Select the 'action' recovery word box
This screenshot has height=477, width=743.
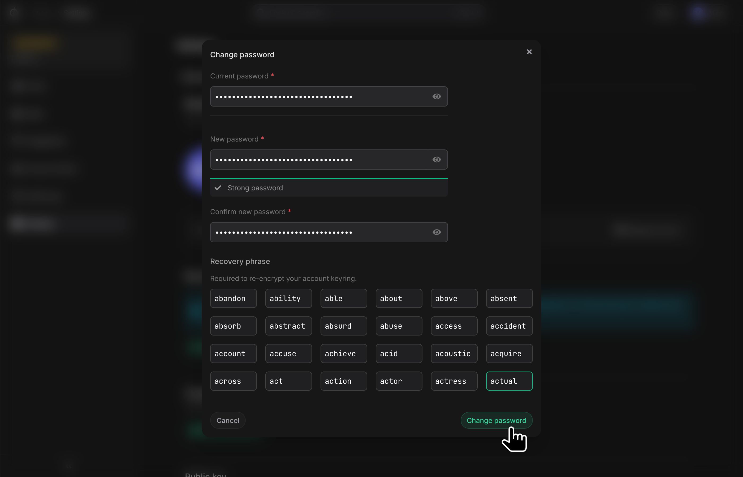[x=344, y=381]
